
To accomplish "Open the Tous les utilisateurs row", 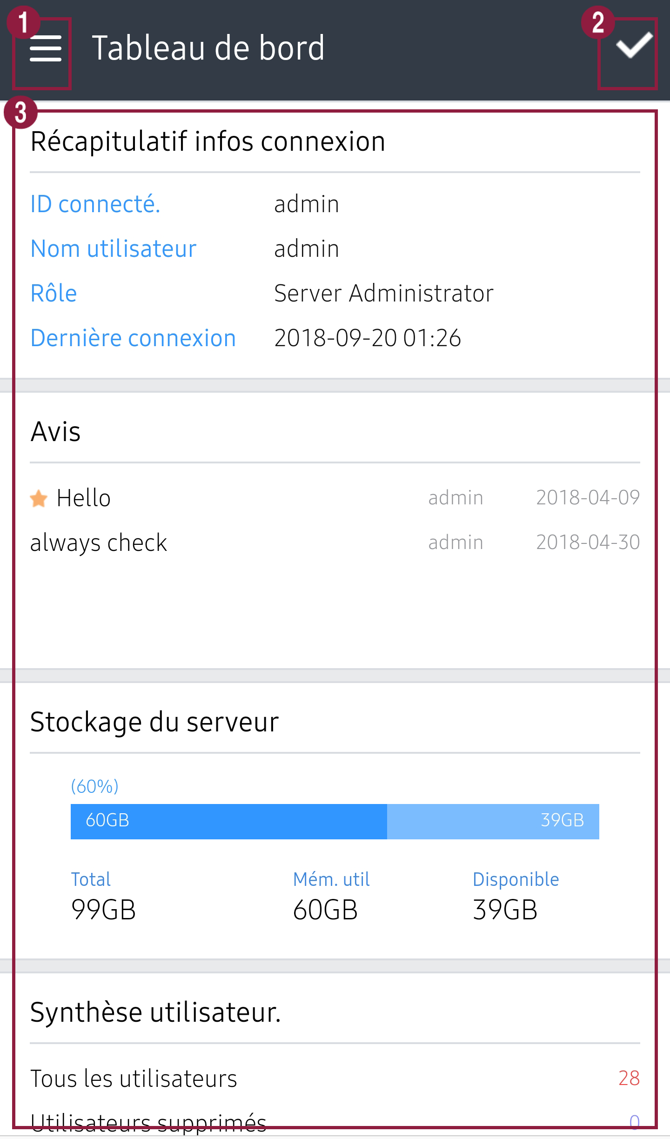I will (134, 1079).
